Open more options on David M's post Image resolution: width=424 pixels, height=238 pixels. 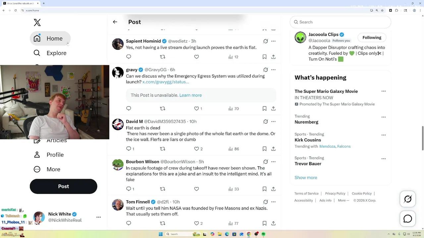tap(273, 122)
